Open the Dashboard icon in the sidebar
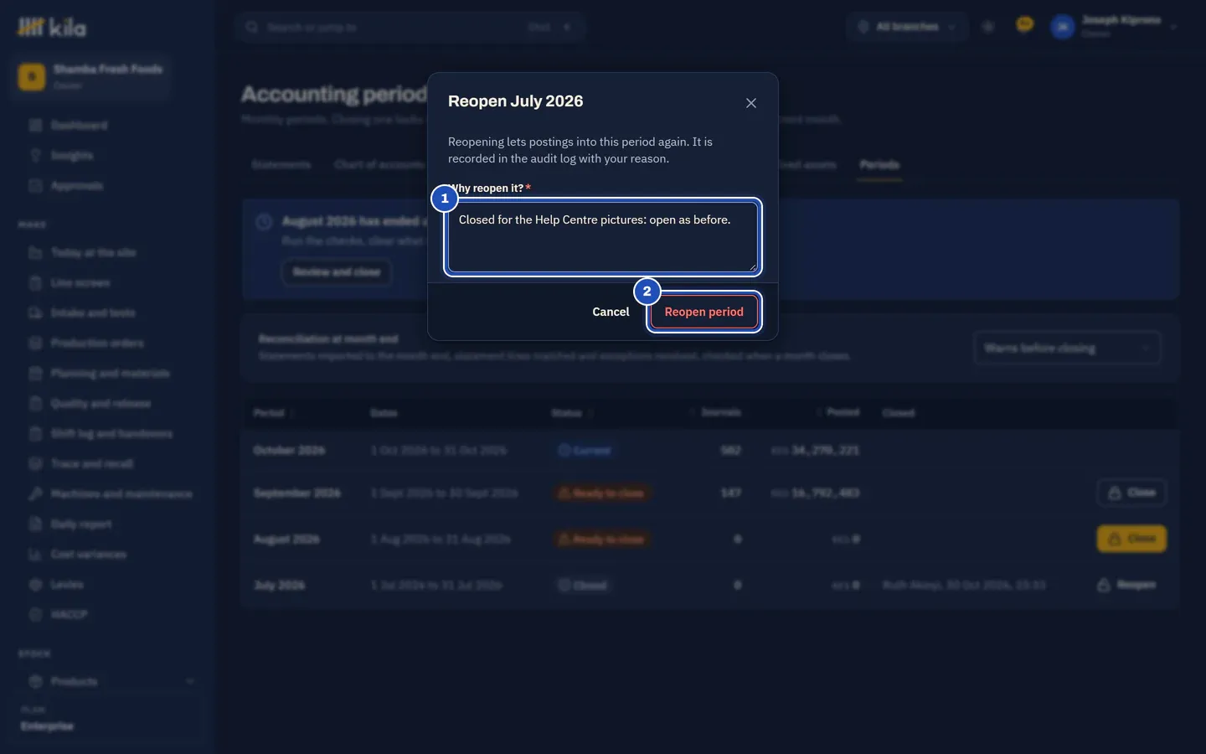 35,126
